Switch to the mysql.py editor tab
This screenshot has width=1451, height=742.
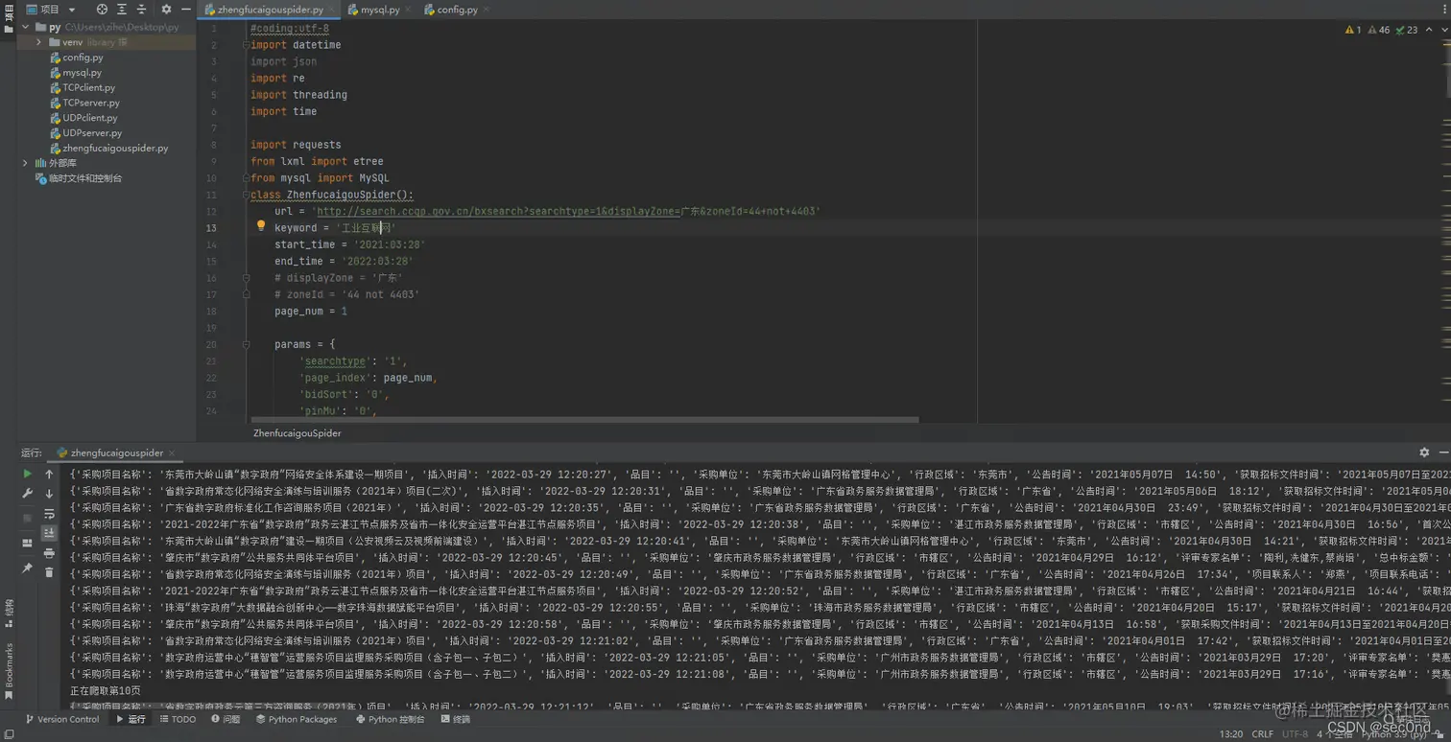380,10
